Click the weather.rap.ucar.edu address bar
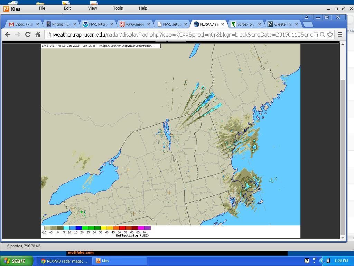The image size is (354, 266). 183,35
